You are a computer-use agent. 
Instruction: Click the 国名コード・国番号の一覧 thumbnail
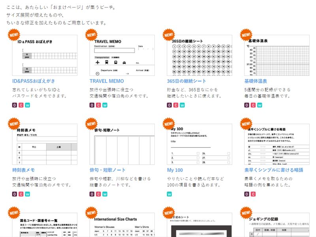tap(45, 225)
